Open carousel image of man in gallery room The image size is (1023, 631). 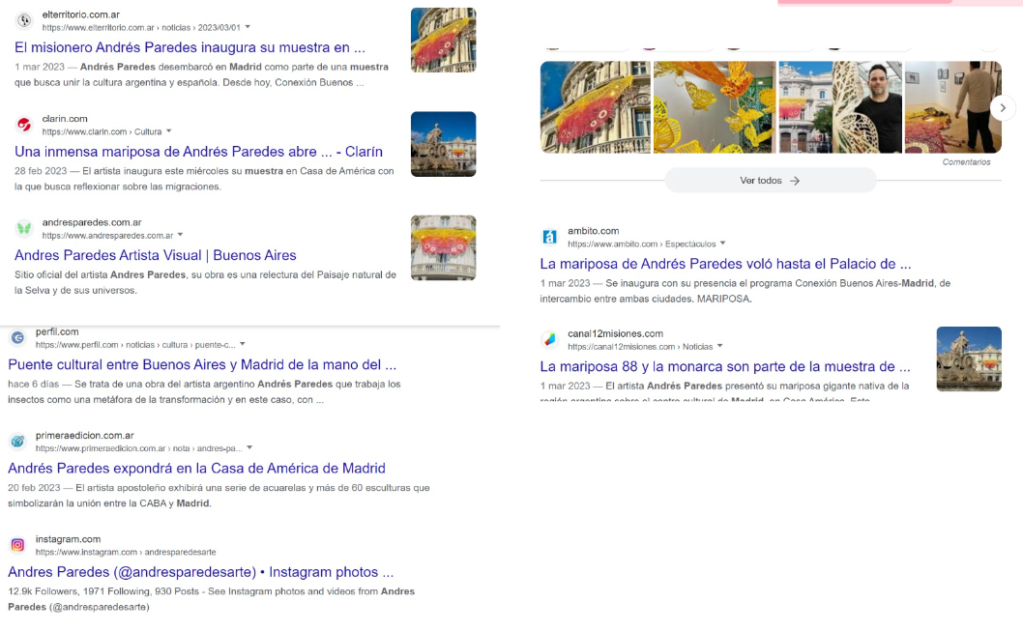click(x=953, y=108)
